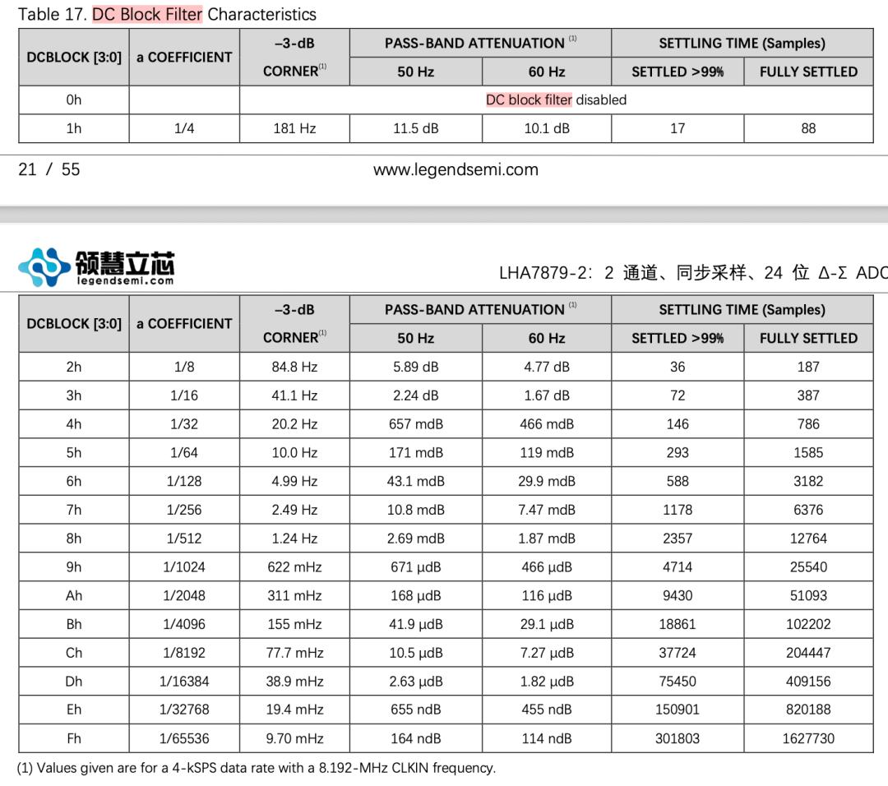Select the '43.1 mdB' cell
The width and height of the screenshot is (888, 786).
[416, 481]
